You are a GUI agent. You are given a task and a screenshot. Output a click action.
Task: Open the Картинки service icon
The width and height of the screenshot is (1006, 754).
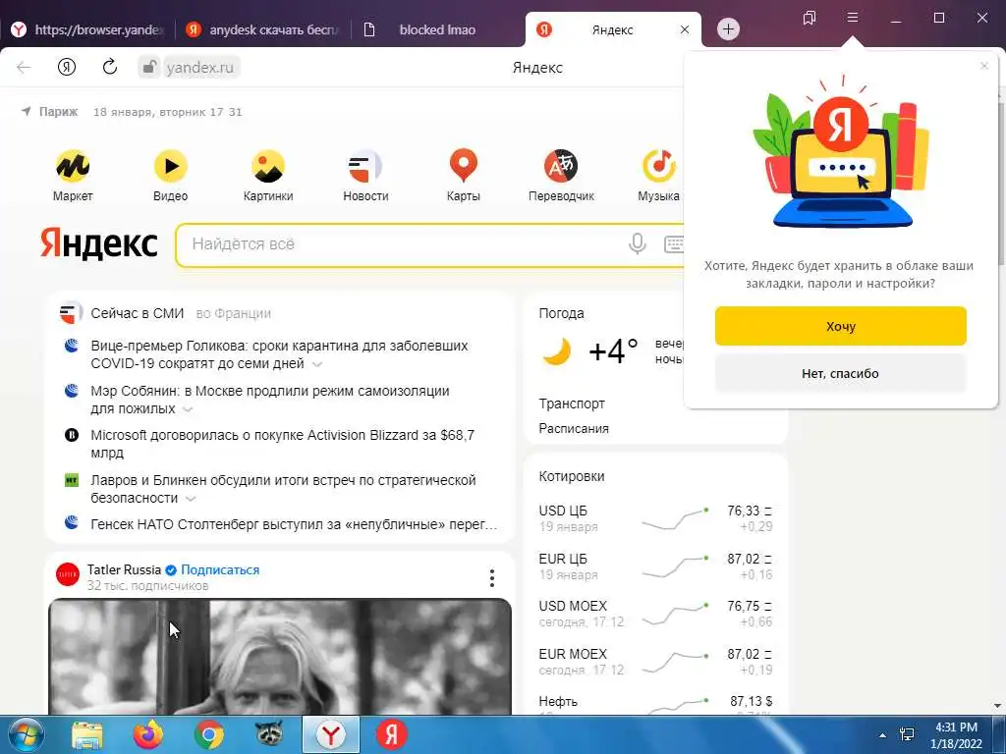pos(267,167)
